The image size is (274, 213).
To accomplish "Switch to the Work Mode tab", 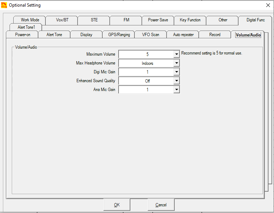I will [x=30, y=20].
